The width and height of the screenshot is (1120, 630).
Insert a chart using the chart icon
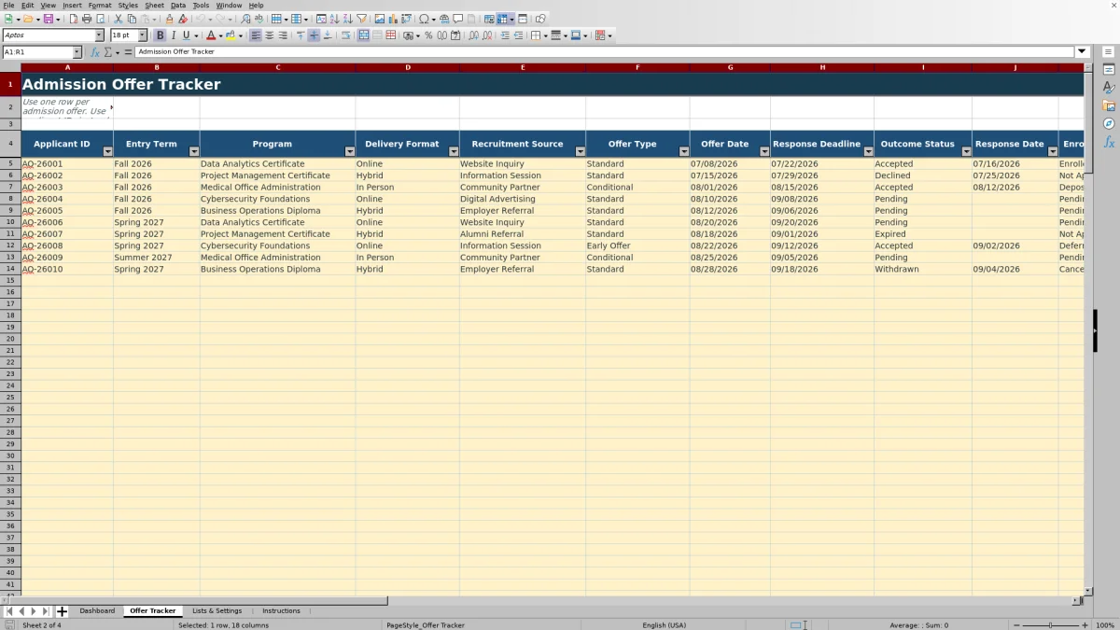393,19
